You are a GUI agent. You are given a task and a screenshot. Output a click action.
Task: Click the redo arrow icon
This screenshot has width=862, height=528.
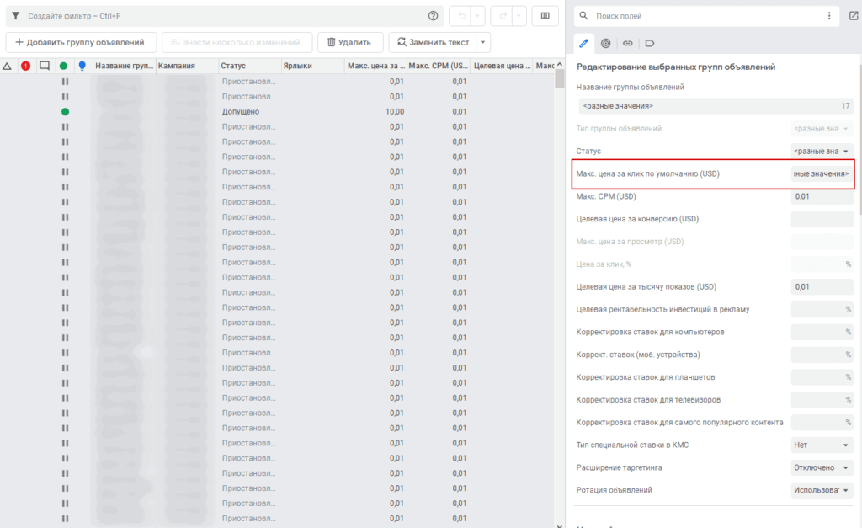(503, 16)
